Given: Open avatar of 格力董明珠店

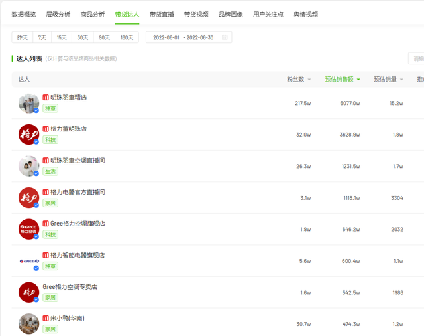Looking at the screenshot, I should pos(28,135).
